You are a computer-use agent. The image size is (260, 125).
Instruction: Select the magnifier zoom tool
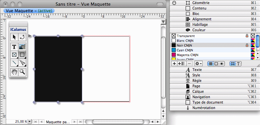point(22,72)
